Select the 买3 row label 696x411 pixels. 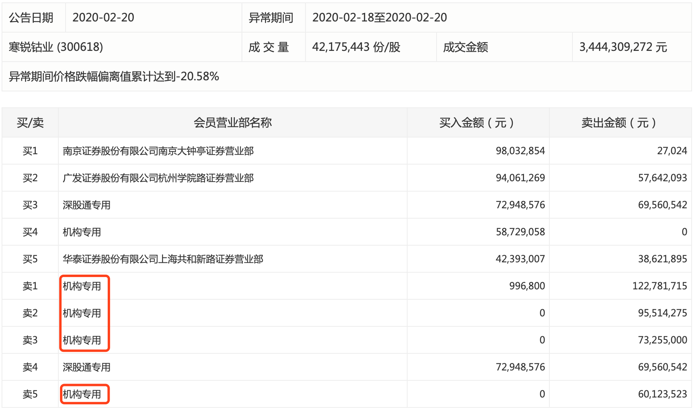coord(30,205)
